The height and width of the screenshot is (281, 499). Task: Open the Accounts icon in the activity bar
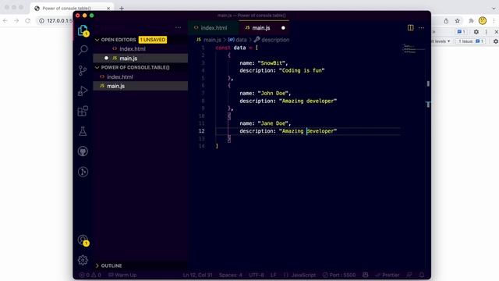click(x=83, y=240)
